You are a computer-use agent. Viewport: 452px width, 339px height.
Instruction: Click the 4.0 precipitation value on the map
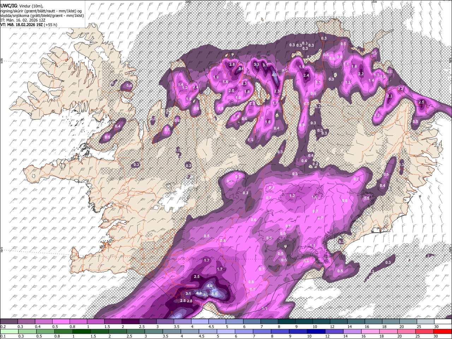[210, 286]
